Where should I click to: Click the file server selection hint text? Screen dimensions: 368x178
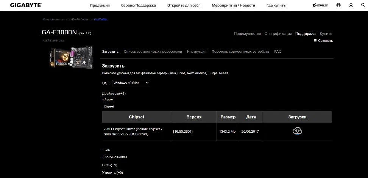pos(165,73)
